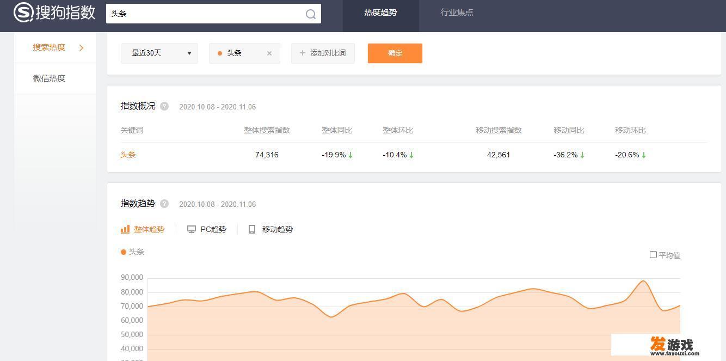726x361 pixels.
Task: Click the 整体环比 column header
Action: click(398, 131)
